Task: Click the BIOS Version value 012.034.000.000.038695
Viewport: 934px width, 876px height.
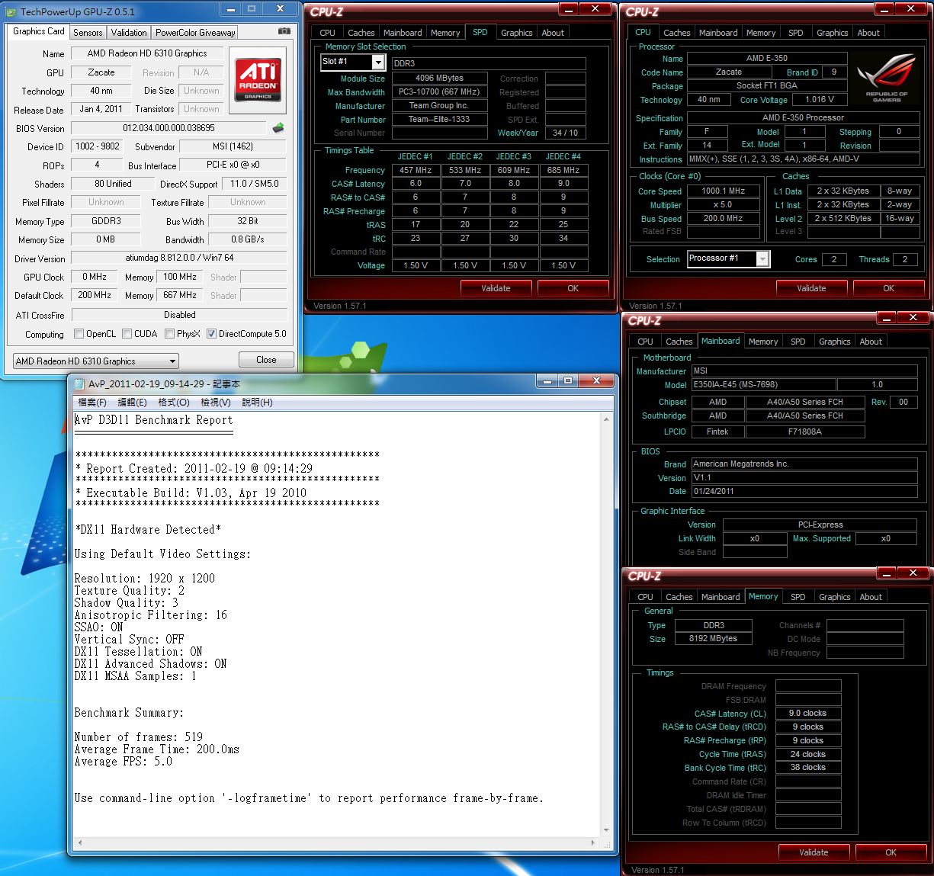Action: [169, 128]
